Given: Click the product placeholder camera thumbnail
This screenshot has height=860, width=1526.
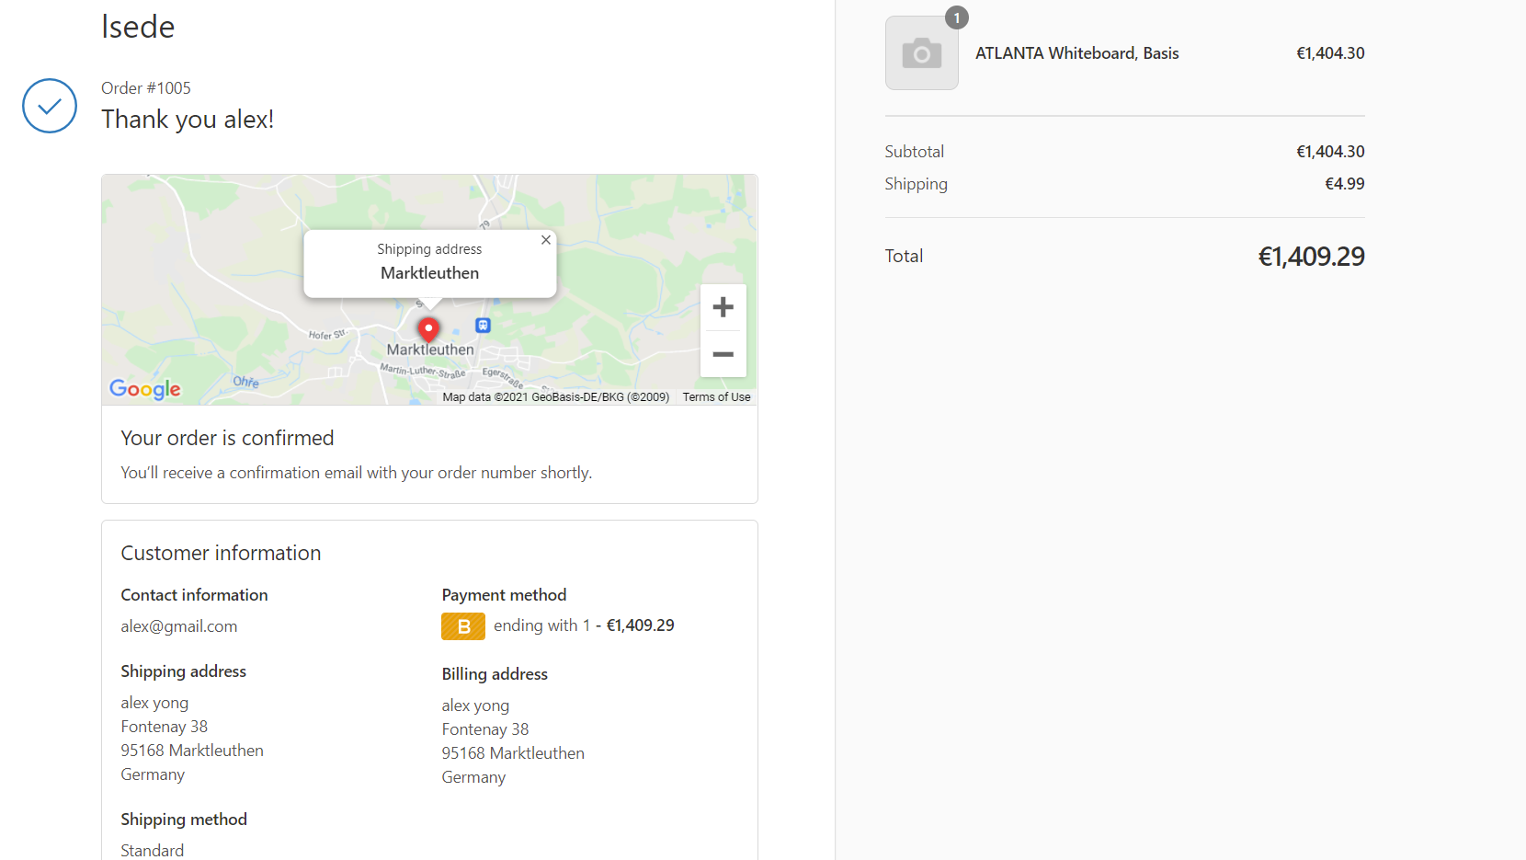Looking at the screenshot, I should pyautogui.click(x=921, y=53).
